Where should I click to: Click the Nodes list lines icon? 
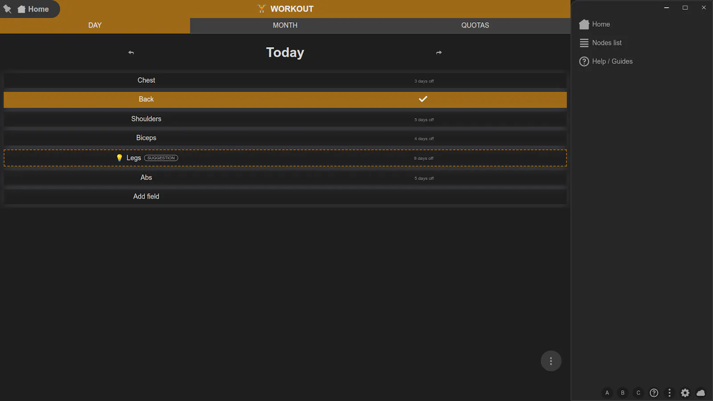coord(584,43)
